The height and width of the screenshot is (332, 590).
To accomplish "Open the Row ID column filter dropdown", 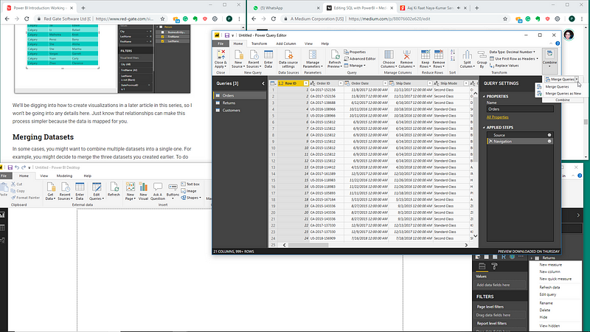I will click(x=306, y=83).
